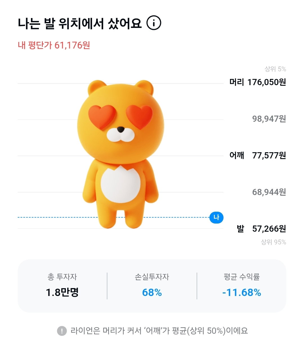Tap the 총 투자자 1.8만명 stat
This screenshot has width=304, height=347.
(62, 286)
